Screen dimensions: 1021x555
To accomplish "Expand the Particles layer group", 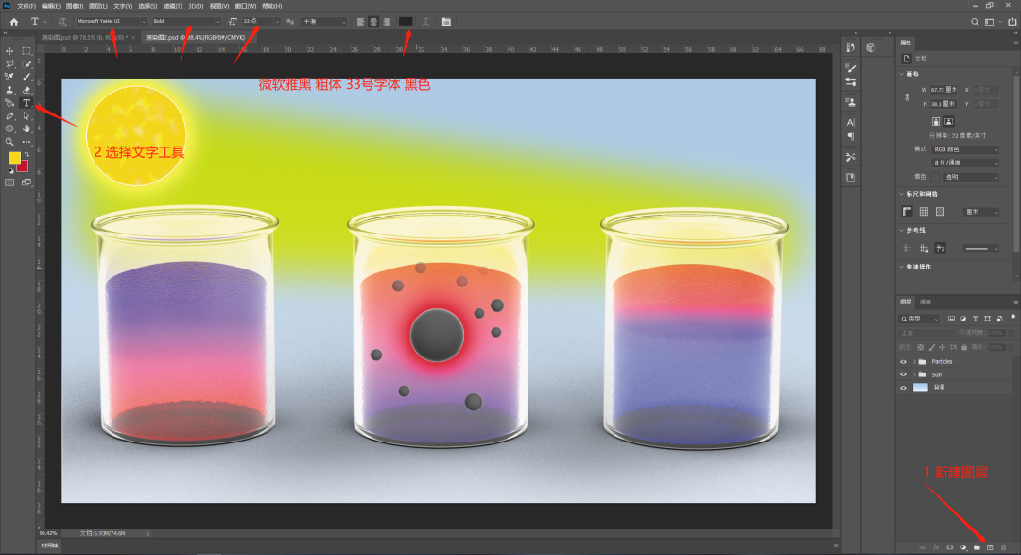I will click(913, 361).
